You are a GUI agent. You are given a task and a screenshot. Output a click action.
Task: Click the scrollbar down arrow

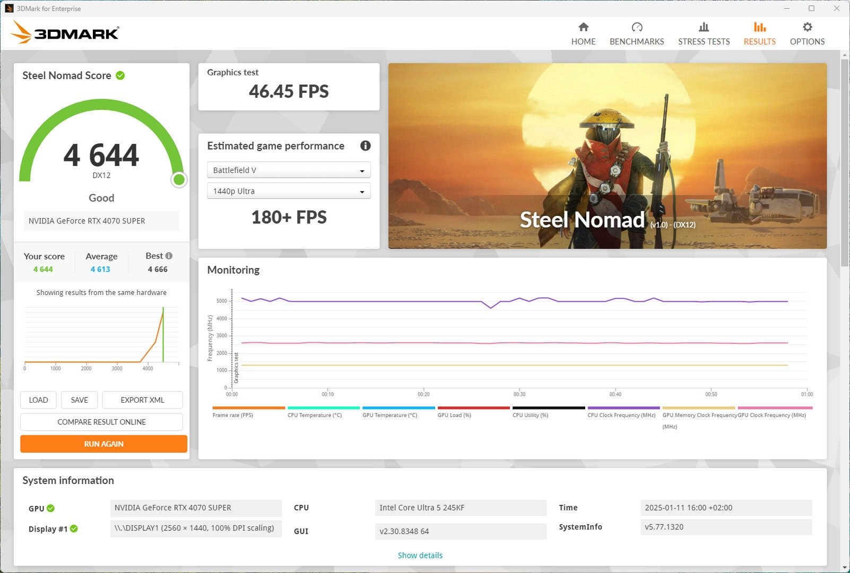(844, 568)
